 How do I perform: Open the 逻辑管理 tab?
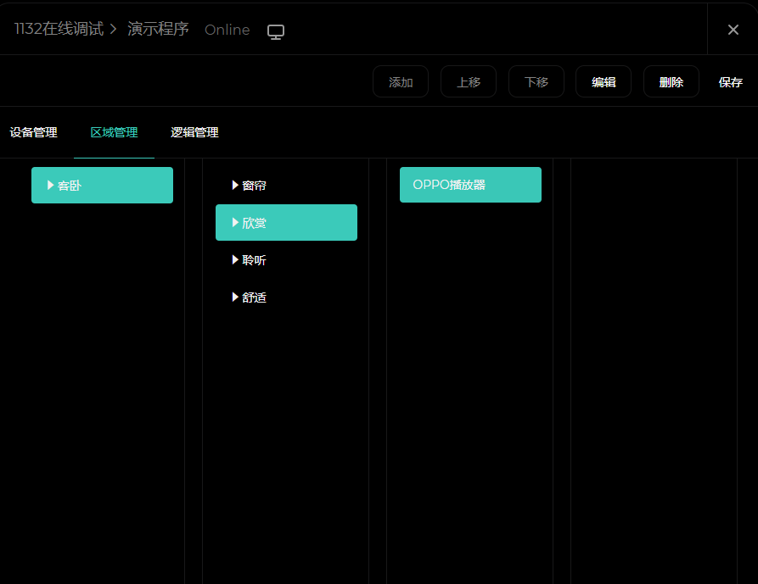click(x=194, y=132)
